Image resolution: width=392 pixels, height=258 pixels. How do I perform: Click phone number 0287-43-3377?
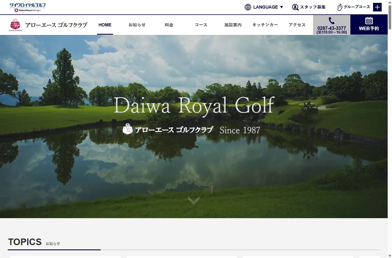[x=332, y=28]
